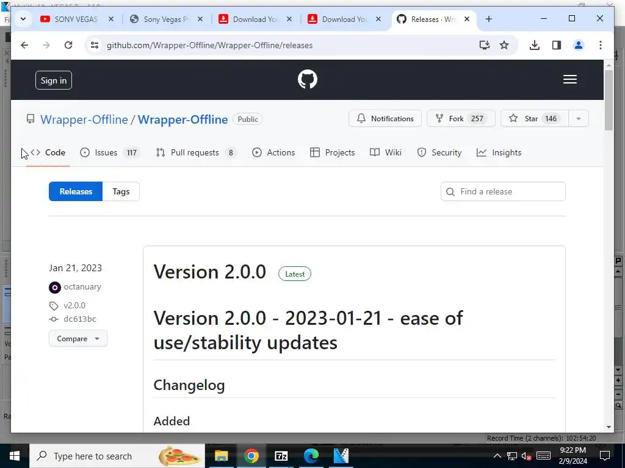View site information icon in address bar
Image resolution: width=625 pixels, height=468 pixels.
pyautogui.click(x=95, y=45)
